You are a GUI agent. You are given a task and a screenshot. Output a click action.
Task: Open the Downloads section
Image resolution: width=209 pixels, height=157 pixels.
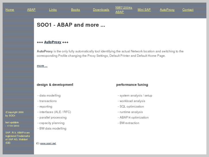click(101, 10)
